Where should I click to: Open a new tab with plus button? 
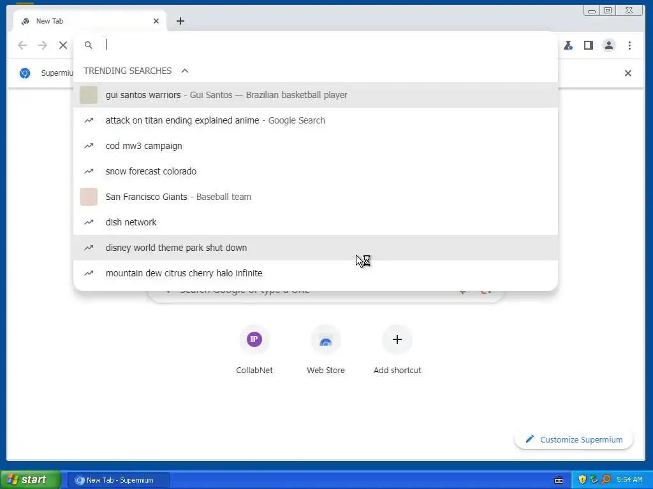point(180,21)
